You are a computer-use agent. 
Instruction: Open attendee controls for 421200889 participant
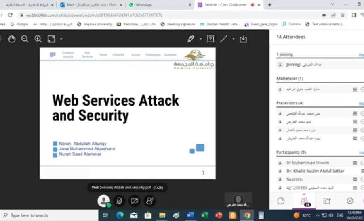pyautogui.click(x=355, y=188)
